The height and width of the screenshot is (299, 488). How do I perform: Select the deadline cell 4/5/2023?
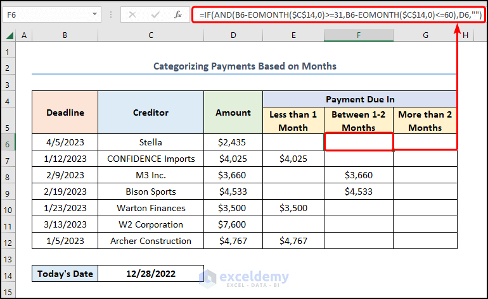[65, 142]
